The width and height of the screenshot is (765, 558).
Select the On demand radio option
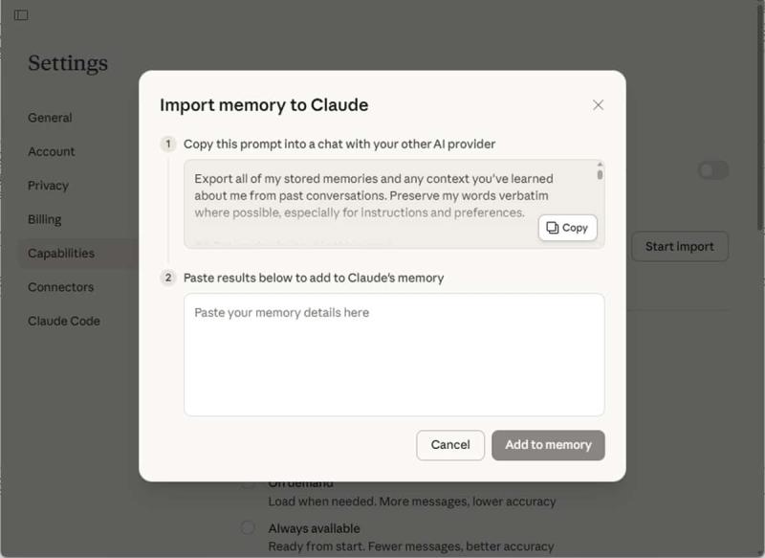(248, 484)
